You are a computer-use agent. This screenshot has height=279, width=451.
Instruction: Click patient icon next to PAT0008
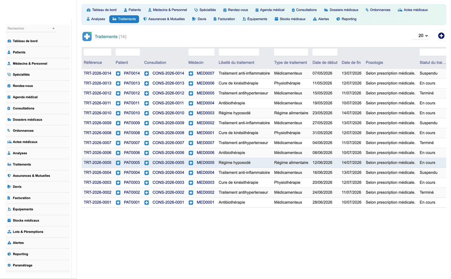118,133
